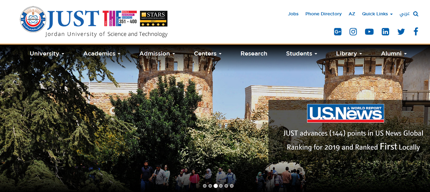This screenshot has width=430, height=192.
Task: Open the Jobs link
Action: click(x=293, y=14)
